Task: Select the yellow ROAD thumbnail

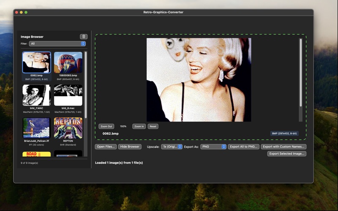Action: coord(36,154)
